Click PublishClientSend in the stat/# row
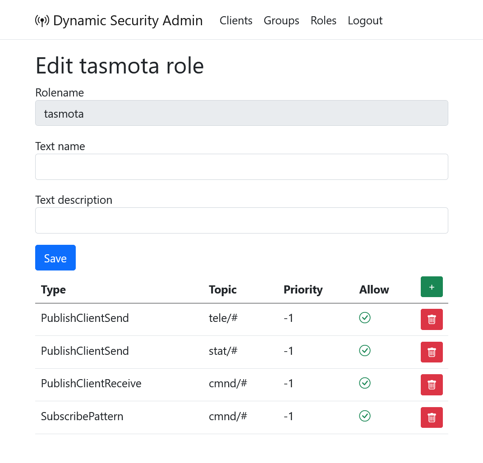This screenshot has width=483, height=463. point(85,351)
